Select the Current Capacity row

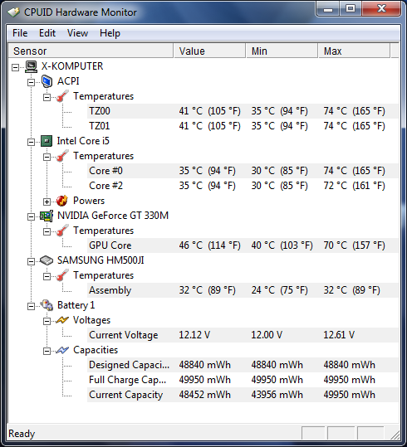click(x=243, y=395)
